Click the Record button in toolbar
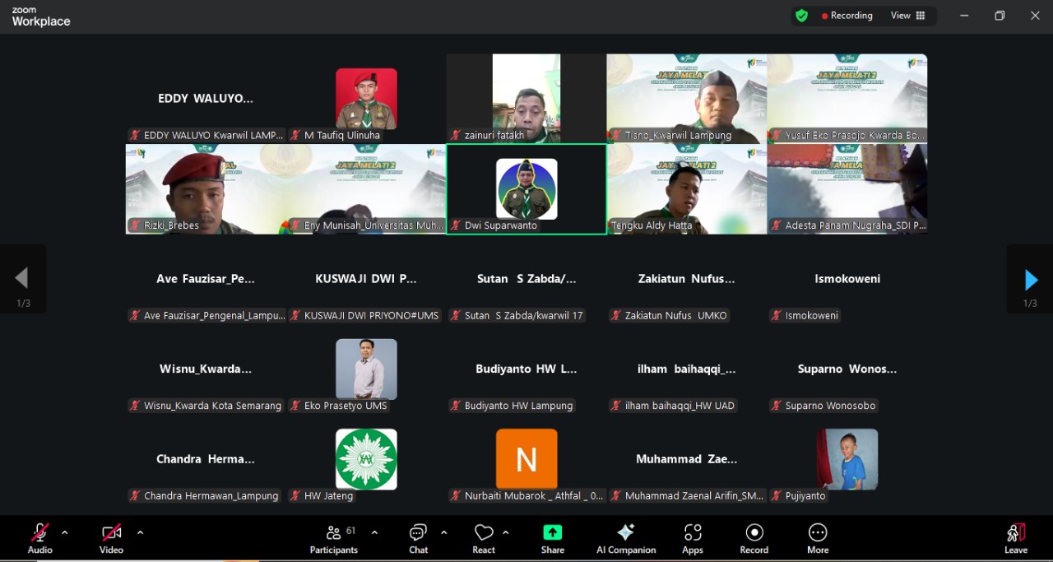 754,538
